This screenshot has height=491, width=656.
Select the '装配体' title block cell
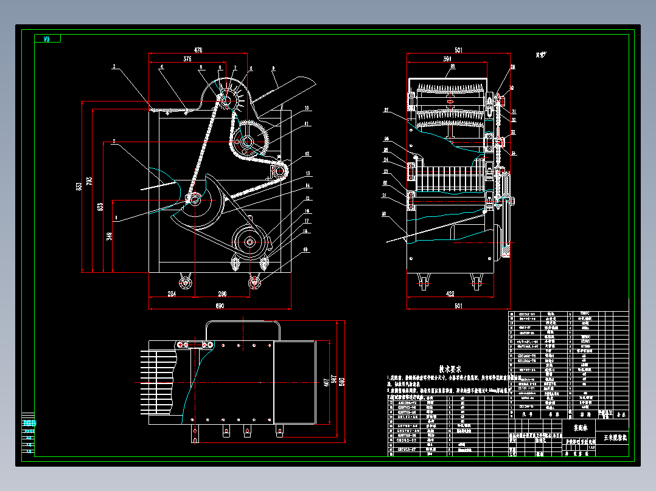point(581,428)
